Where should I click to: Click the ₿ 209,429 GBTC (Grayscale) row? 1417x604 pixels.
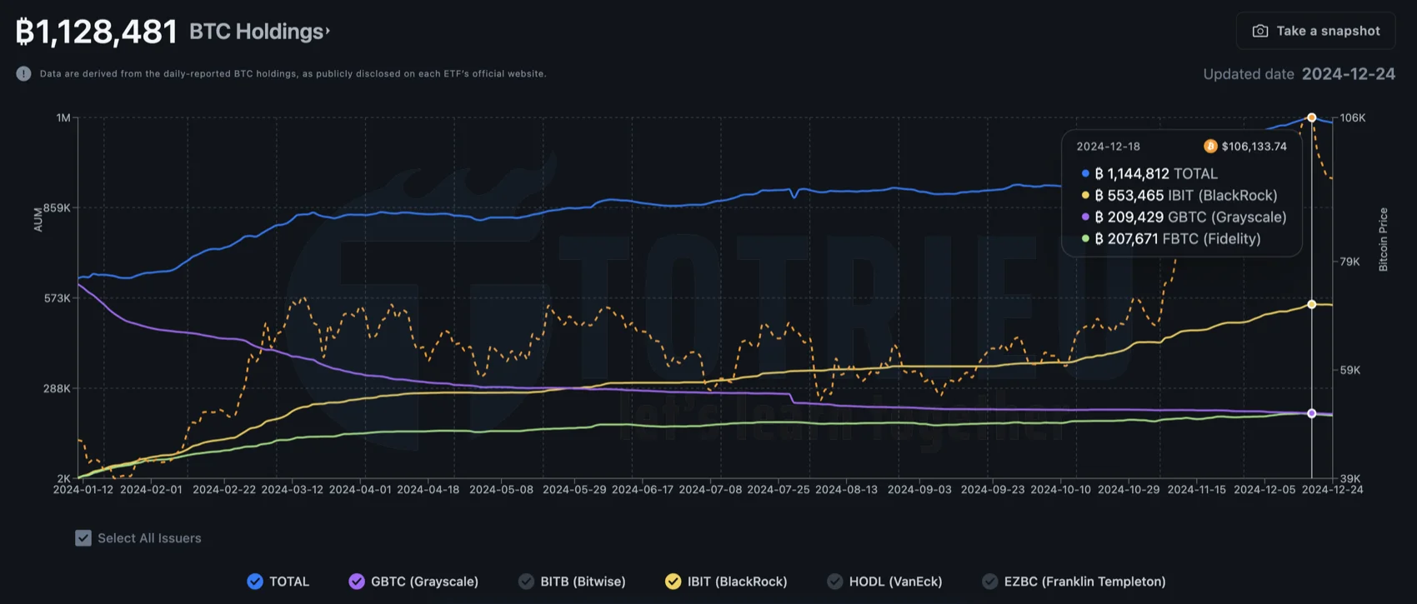click(1184, 217)
